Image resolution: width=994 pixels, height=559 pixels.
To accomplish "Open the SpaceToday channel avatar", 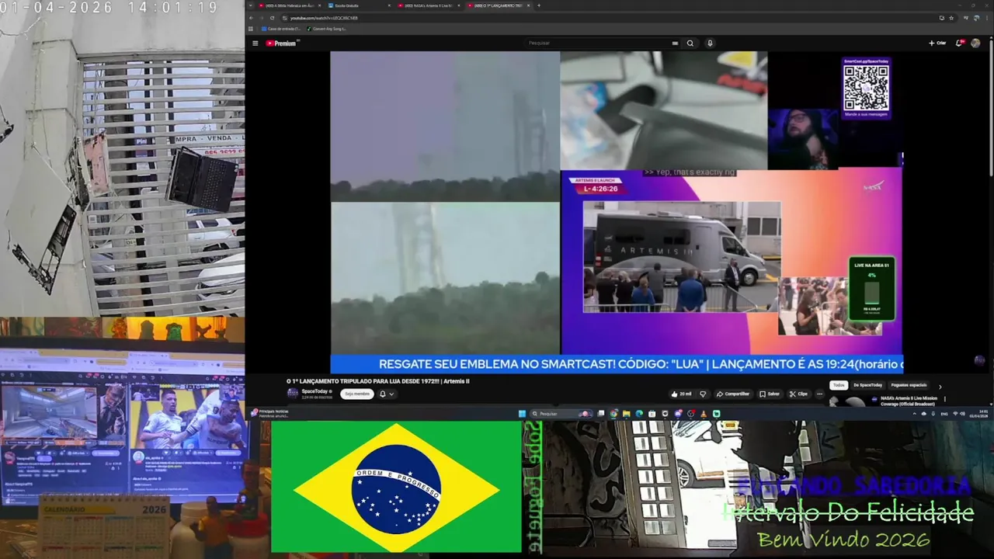I will [x=293, y=393].
